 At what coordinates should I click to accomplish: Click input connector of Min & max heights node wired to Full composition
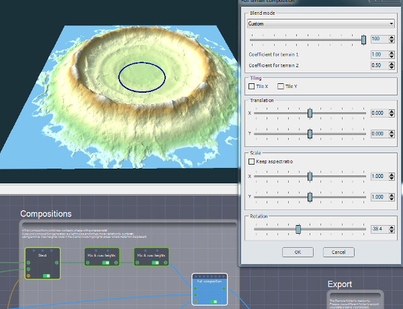pyautogui.click(x=137, y=263)
